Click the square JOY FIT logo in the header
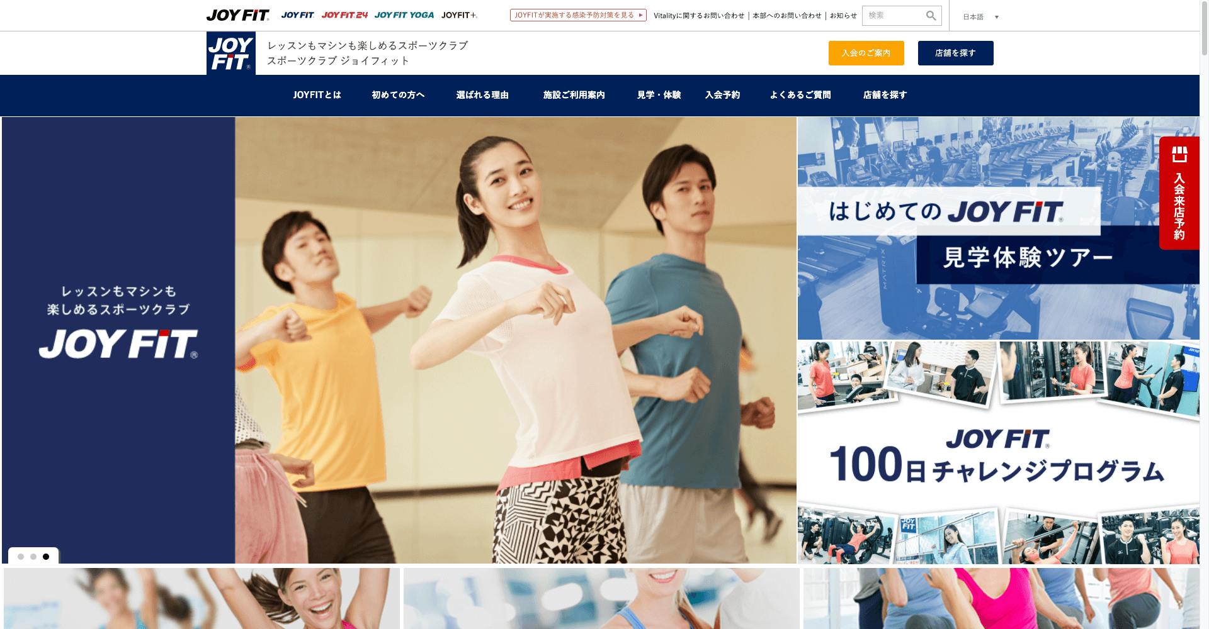This screenshot has width=1209, height=629. click(231, 53)
